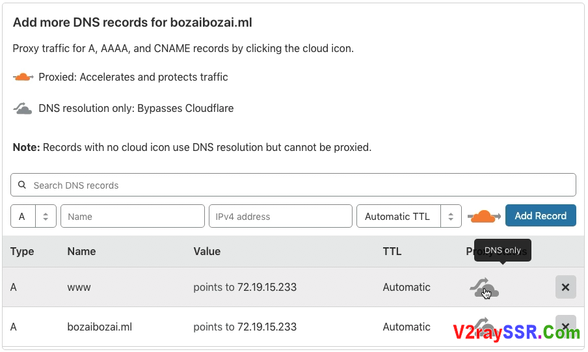Screen dimensions: 588x352
Task: Switch proxy status cloud for bozaibozai.ml record
Action: (x=484, y=325)
